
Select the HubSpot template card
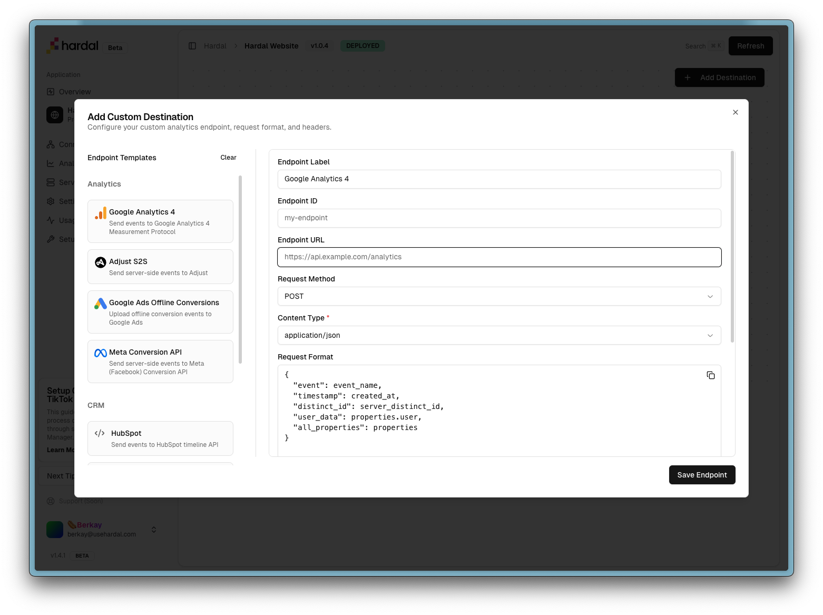tap(160, 438)
